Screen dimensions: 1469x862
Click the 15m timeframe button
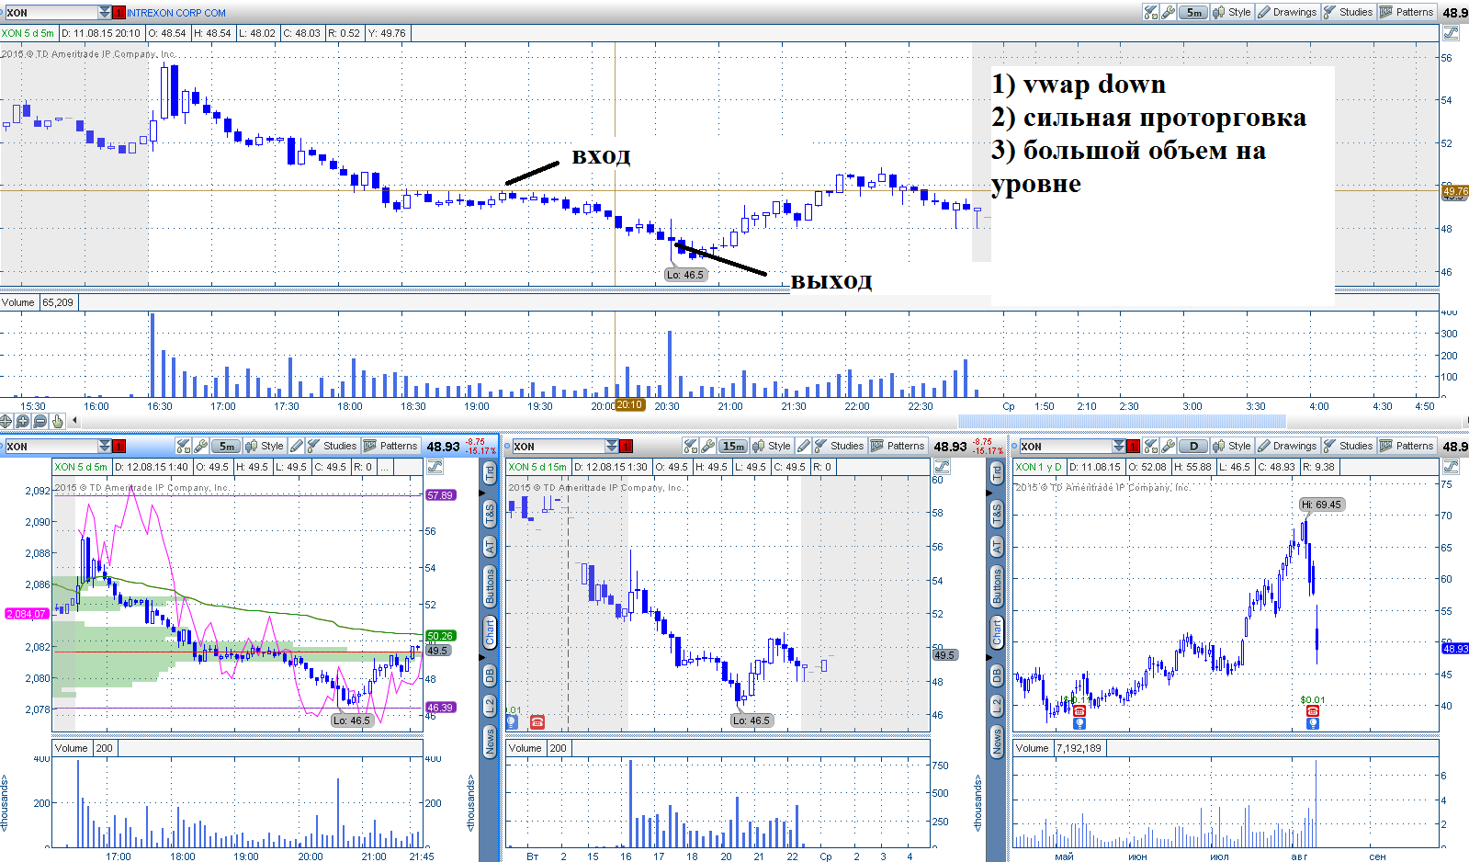pyautogui.click(x=733, y=446)
